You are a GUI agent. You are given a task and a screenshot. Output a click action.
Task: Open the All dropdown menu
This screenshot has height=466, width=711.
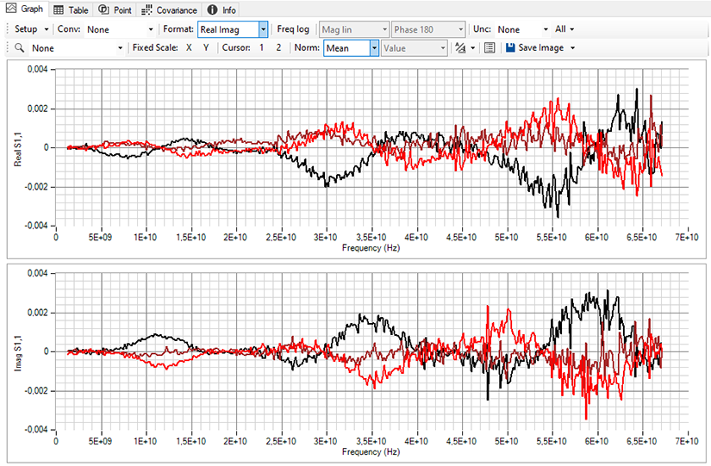pyautogui.click(x=565, y=29)
